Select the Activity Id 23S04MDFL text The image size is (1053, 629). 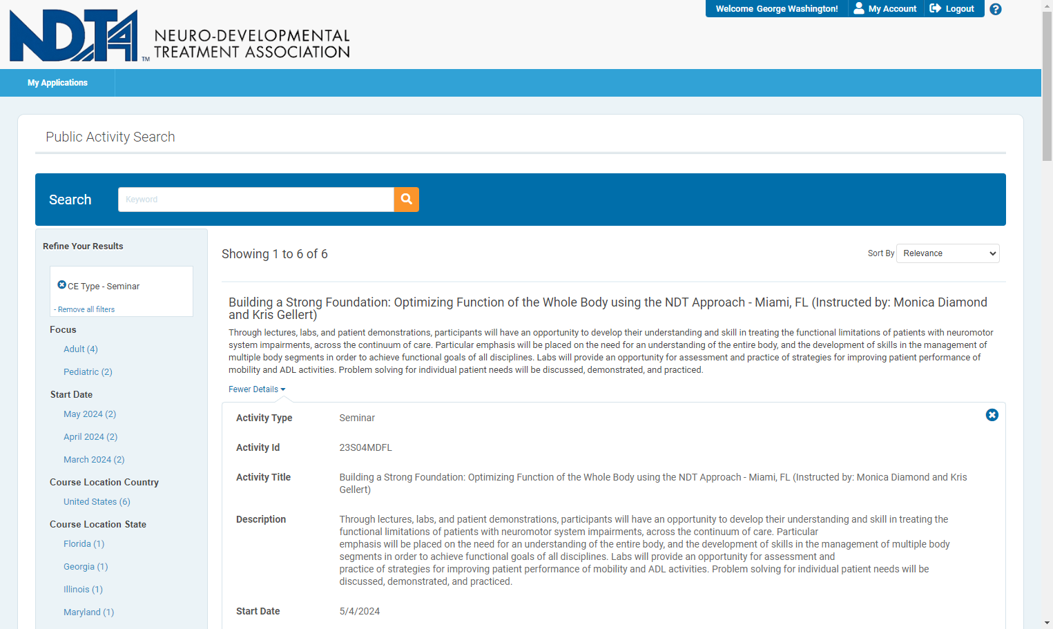(x=365, y=447)
